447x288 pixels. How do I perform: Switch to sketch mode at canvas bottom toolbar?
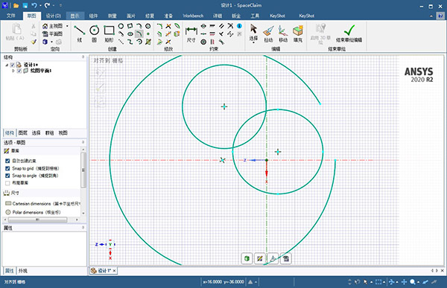pos(260,258)
